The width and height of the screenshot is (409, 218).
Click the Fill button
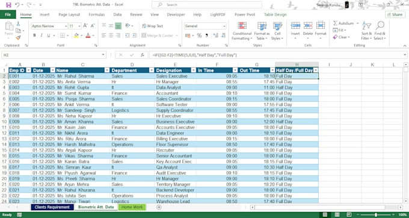[339, 30]
